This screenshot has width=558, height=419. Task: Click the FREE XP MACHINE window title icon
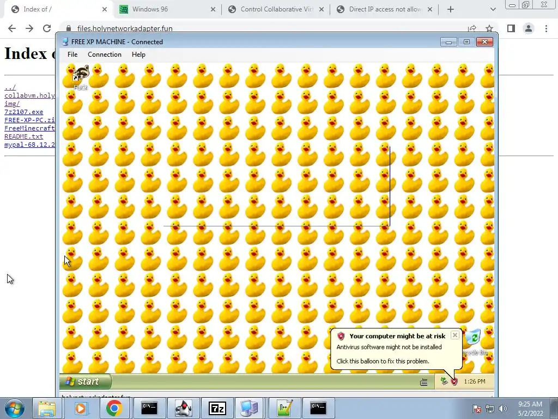tap(65, 41)
